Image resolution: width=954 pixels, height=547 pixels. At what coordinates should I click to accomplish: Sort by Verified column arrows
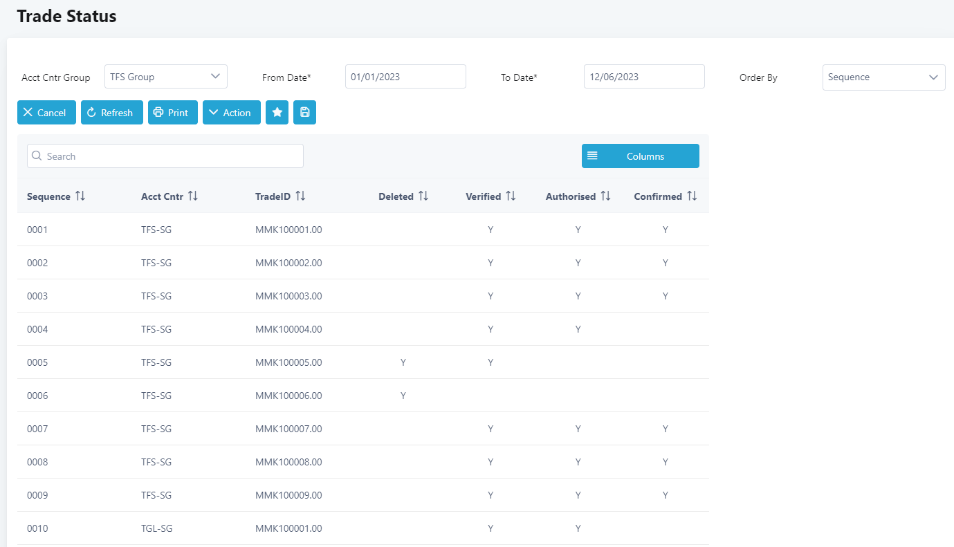(x=511, y=196)
